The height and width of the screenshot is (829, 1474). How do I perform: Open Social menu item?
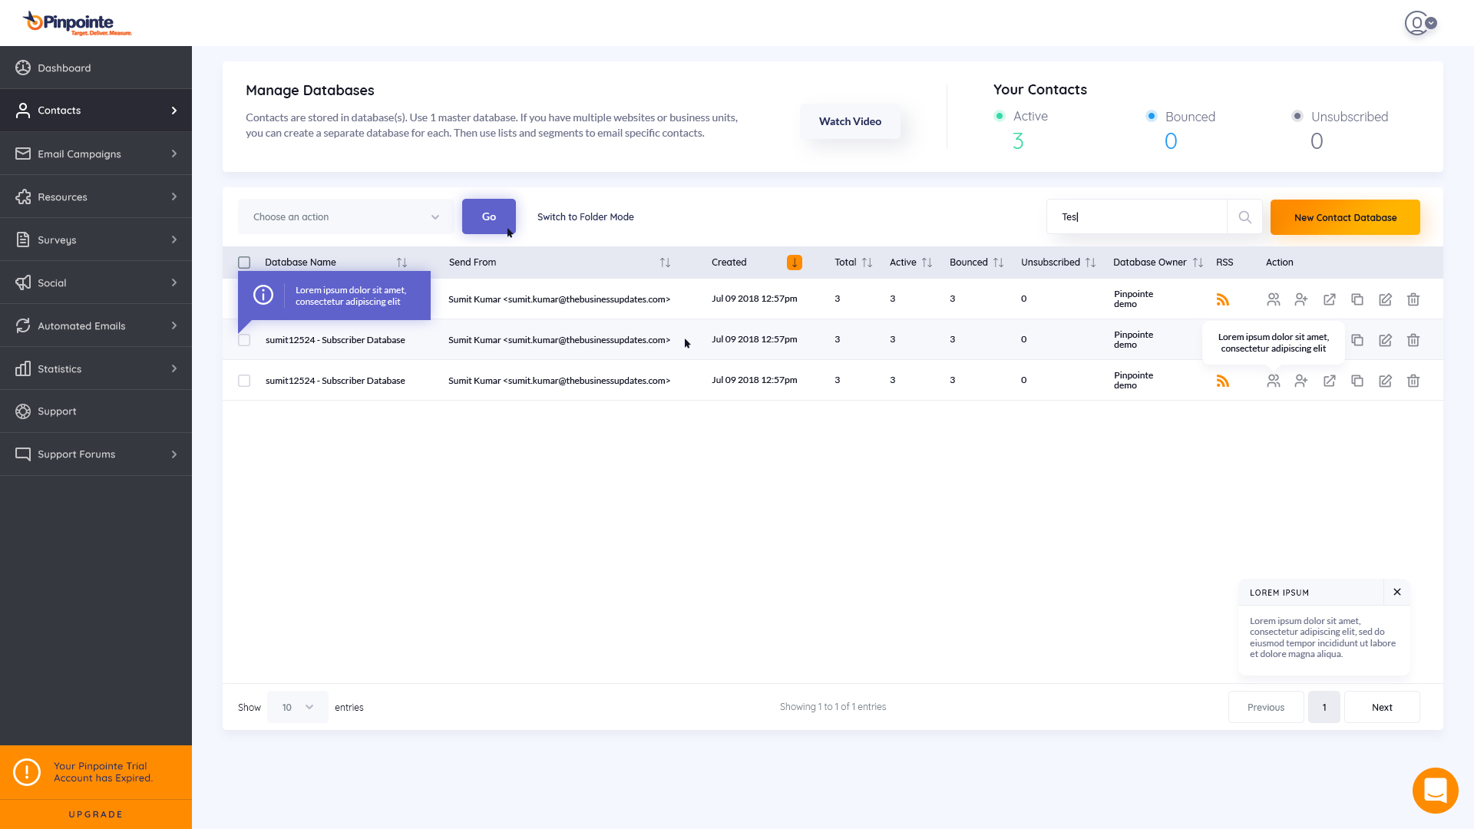pos(96,282)
